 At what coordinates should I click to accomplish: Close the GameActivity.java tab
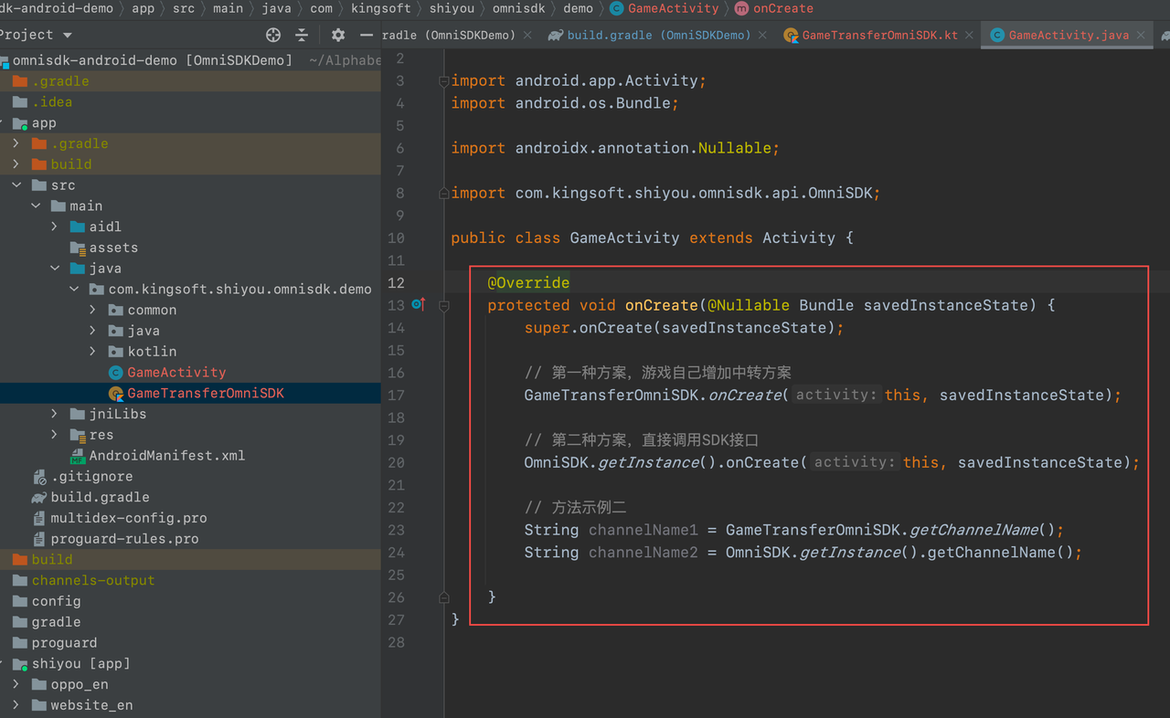point(1142,36)
